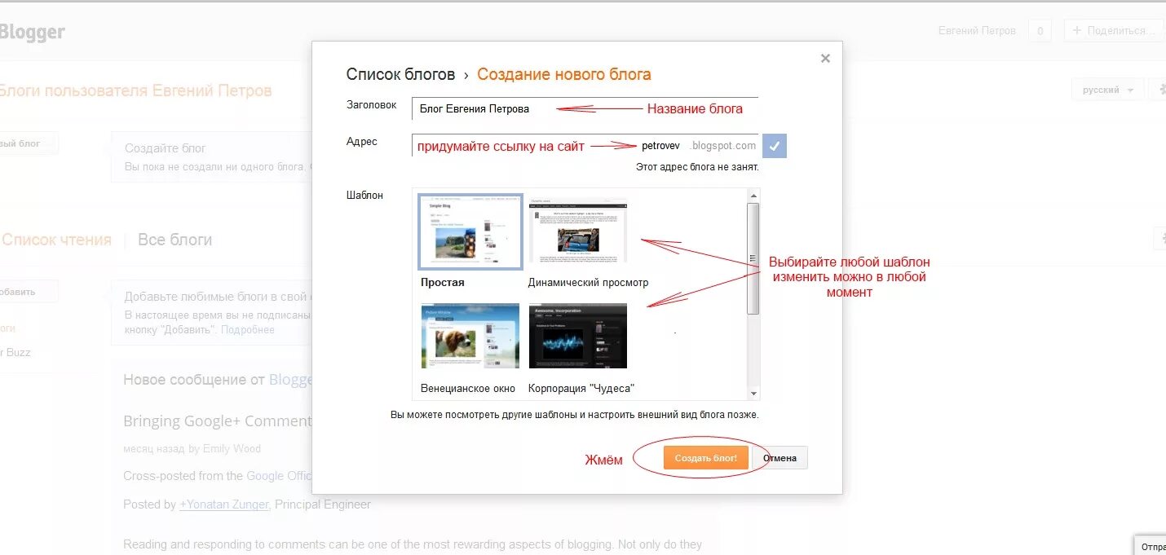Screen dimensions: 1166x555
Task: Edit the blog title field
Action: [x=585, y=108]
